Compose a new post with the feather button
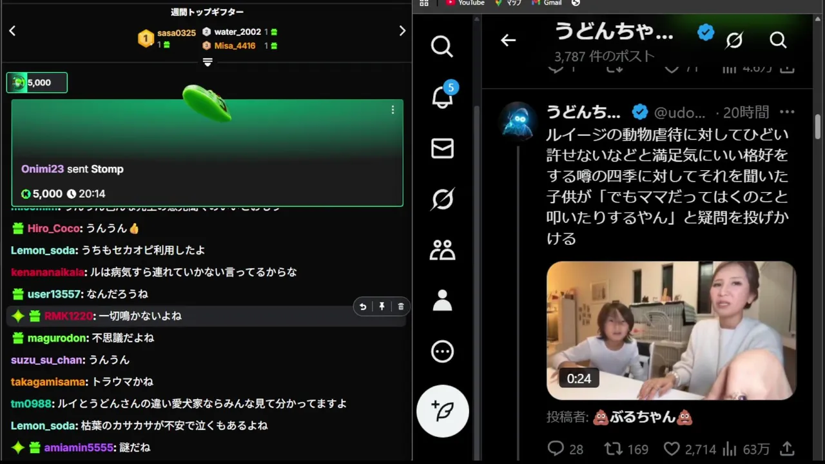The height and width of the screenshot is (464, 825). tap(443, 411)
